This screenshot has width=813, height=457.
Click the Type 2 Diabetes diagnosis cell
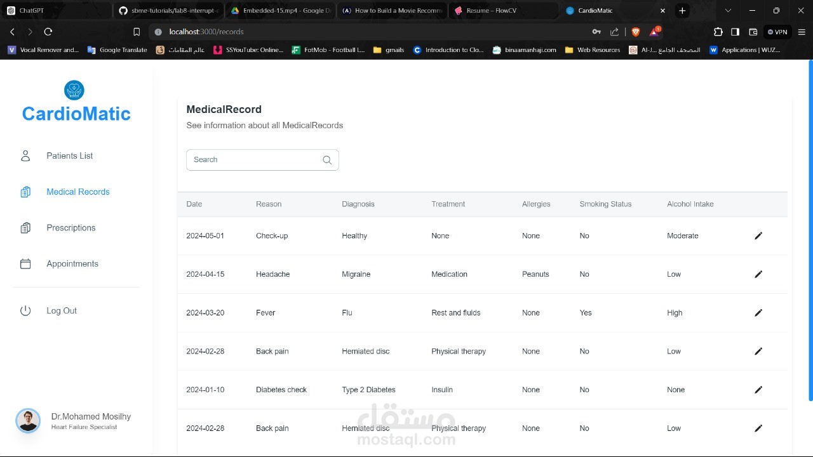coord(369,390)
